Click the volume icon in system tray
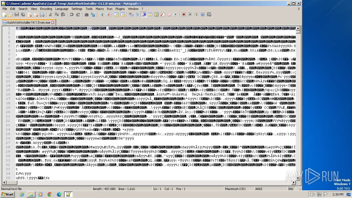 click(313, 194)
